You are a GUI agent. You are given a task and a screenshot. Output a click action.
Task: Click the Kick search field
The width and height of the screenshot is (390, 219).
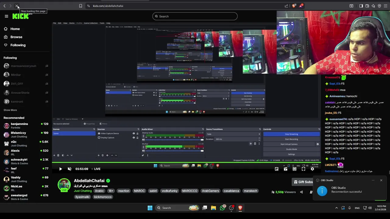195,16
